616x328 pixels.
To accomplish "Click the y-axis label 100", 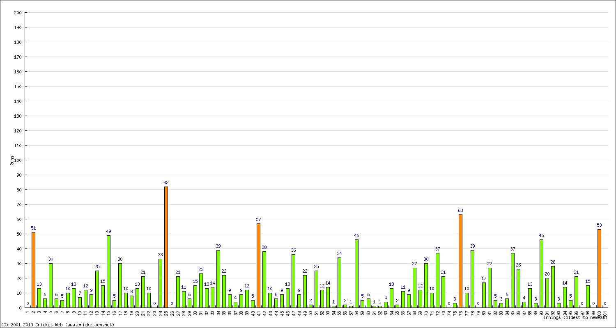I will pos(18,160).
